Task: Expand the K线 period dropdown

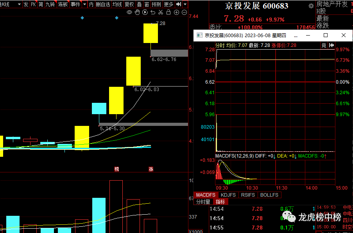Action: click(x=20, y=4)
